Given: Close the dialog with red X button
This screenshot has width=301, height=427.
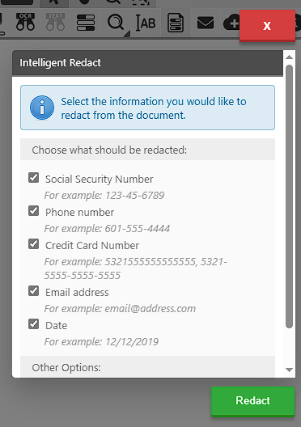Looking at the screenshot, I should [x=267, y=26].
